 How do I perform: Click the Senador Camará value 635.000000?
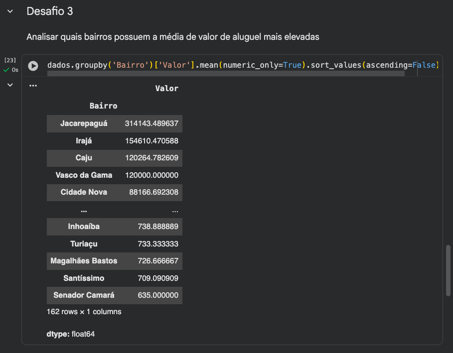[157, 295]
